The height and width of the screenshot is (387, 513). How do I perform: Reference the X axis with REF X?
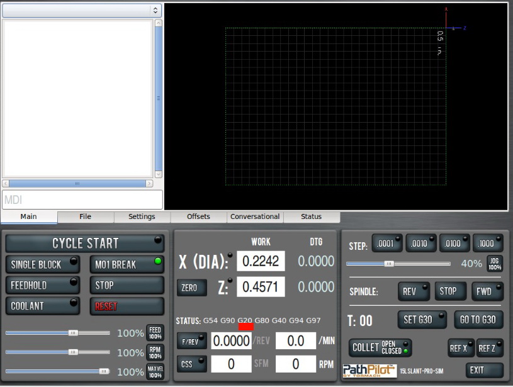[461, 349]
